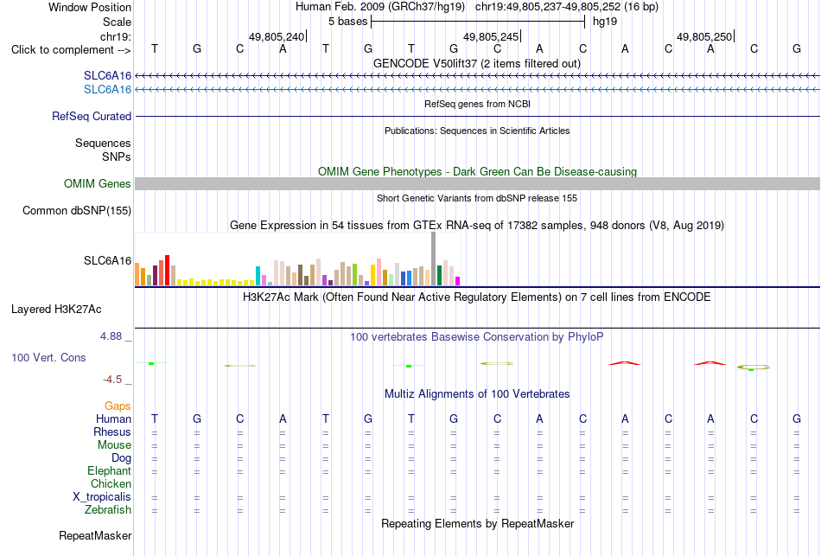
Task: Click 'RefSeq genes from NCBI' track title
Action: tap(478, 104)
